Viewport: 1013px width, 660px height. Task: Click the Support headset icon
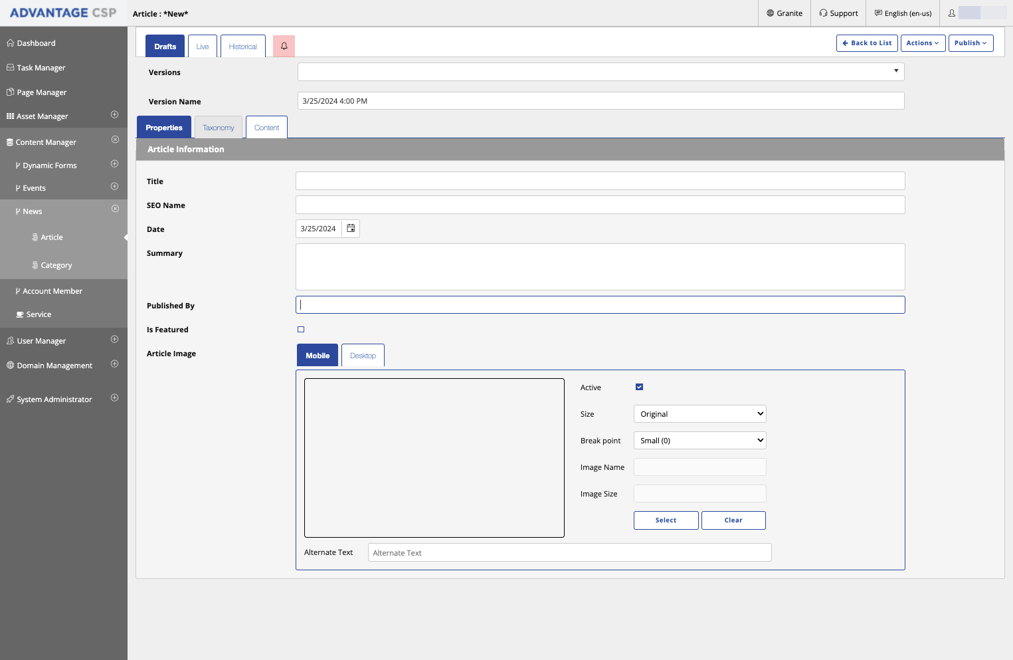point(823,13)
